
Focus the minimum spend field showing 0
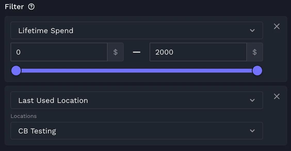click(59, 52)
